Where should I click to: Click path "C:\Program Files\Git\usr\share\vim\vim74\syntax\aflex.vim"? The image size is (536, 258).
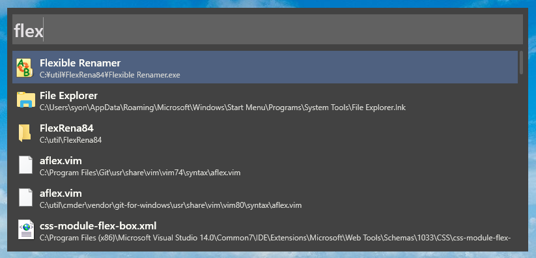pos(140,173)
